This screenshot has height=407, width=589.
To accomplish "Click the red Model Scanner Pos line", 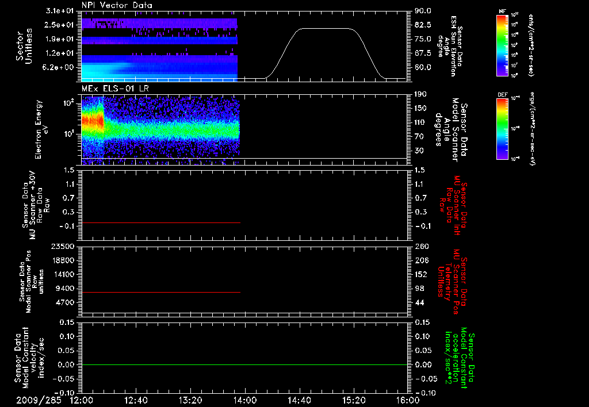I will point(161,292).
